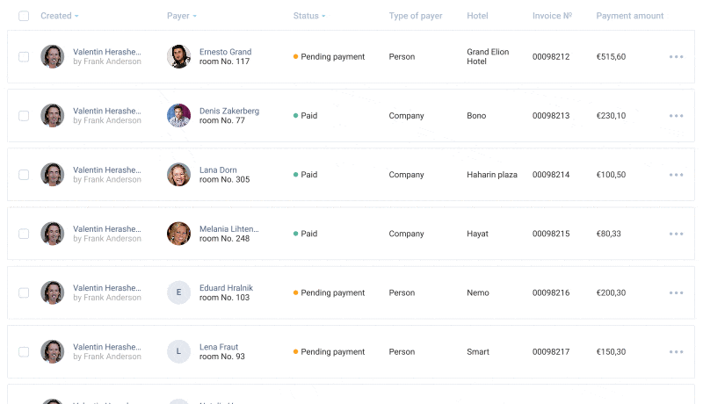This screenshot has width=703, height=404.
Task: Check the Ernesto Grand row checkbox
Action: tap(24, 57)
